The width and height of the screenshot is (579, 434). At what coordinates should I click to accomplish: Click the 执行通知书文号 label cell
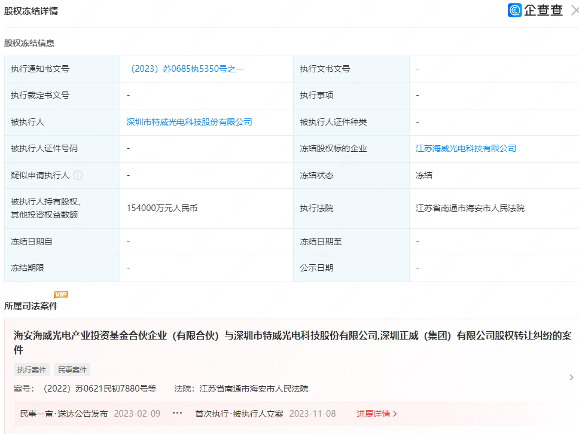tap(62, 69)
